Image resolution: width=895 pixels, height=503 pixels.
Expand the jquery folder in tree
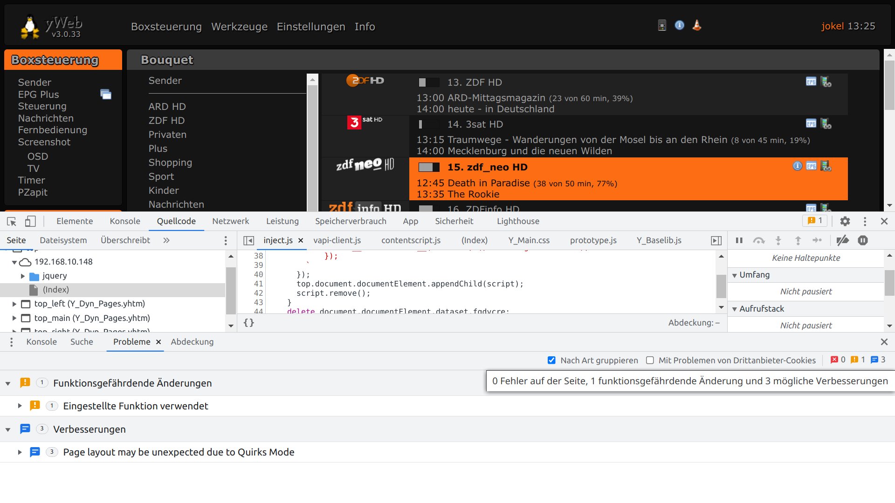click(x=23, y=276)
